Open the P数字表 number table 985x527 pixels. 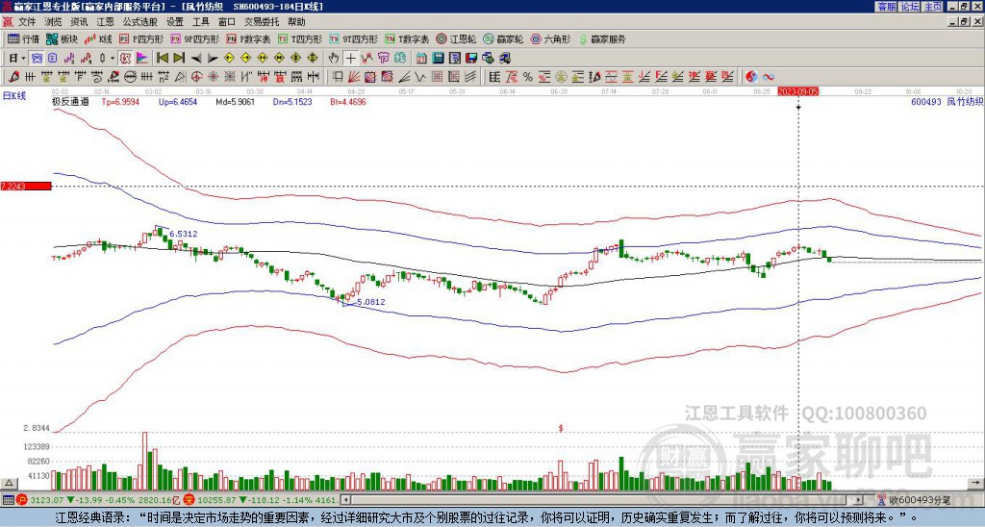pyautogui.click(x=248, y=38)
